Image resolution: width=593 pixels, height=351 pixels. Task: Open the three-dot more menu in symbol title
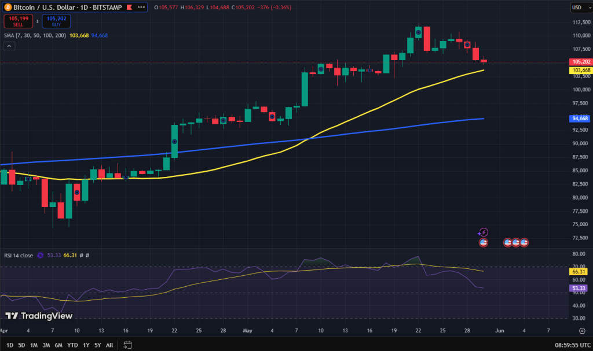[141, 7]
